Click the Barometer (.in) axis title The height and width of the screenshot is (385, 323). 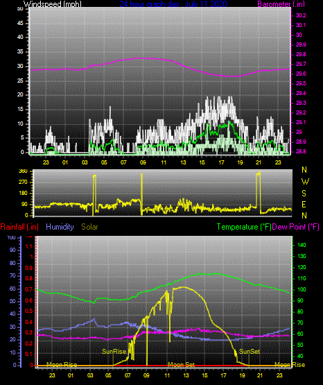tap(281, 4)
